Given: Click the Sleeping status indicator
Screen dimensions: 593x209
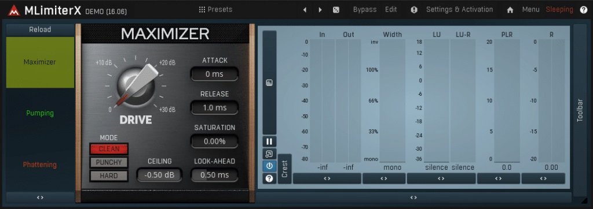Looking at the screenshot, I should [559, 9].
